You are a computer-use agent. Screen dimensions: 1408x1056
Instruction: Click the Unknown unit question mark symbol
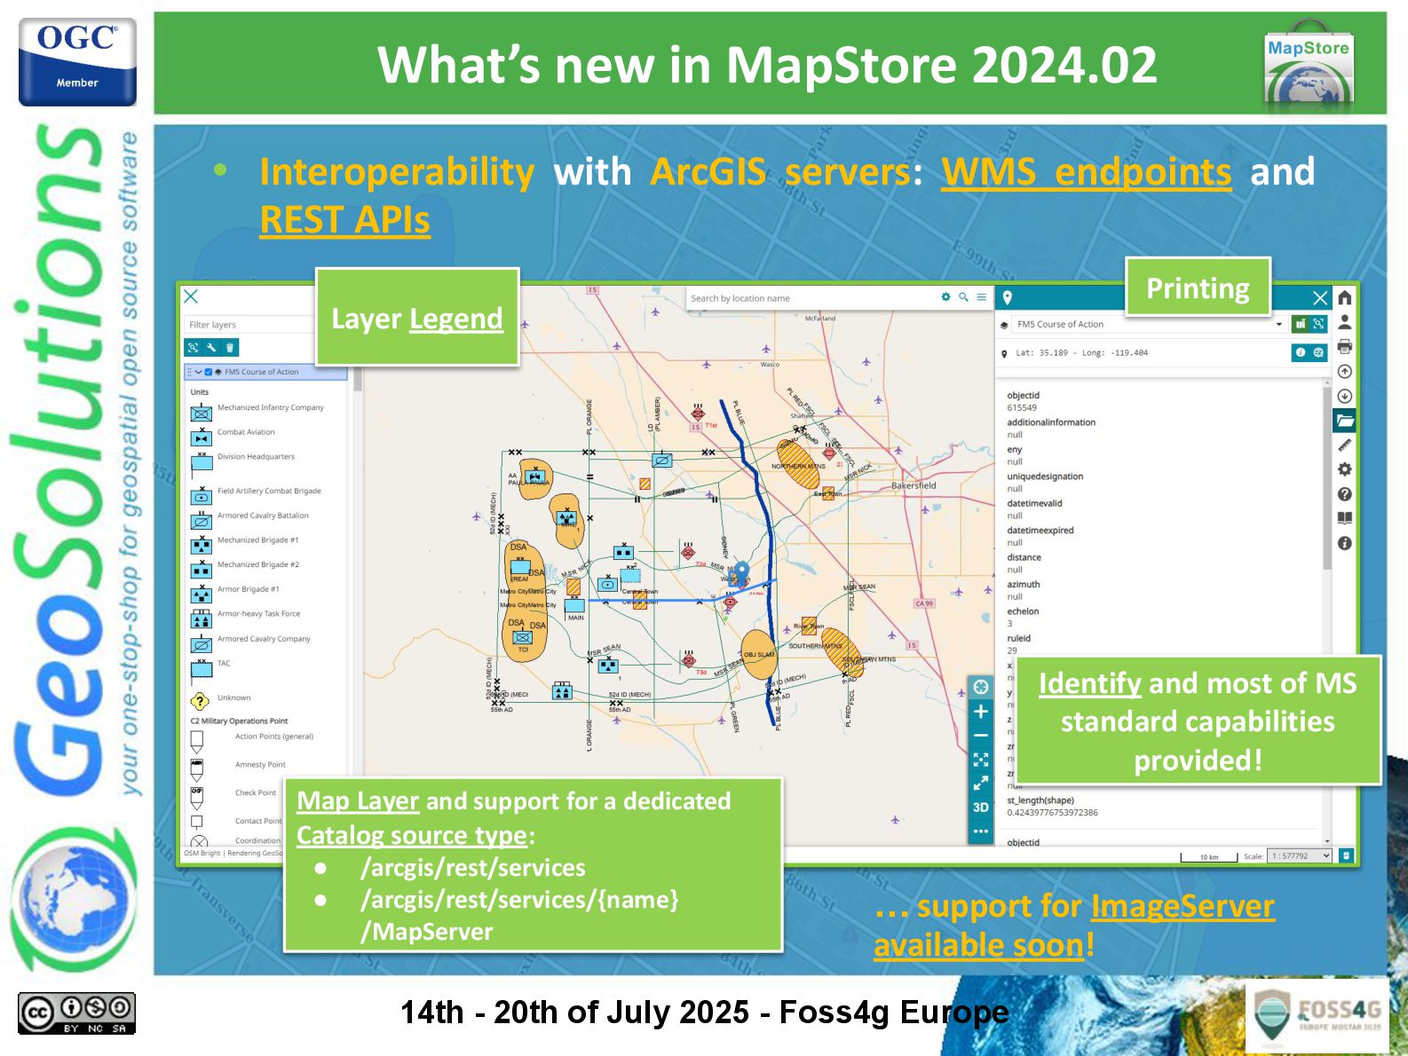click(x=201, y=701)
